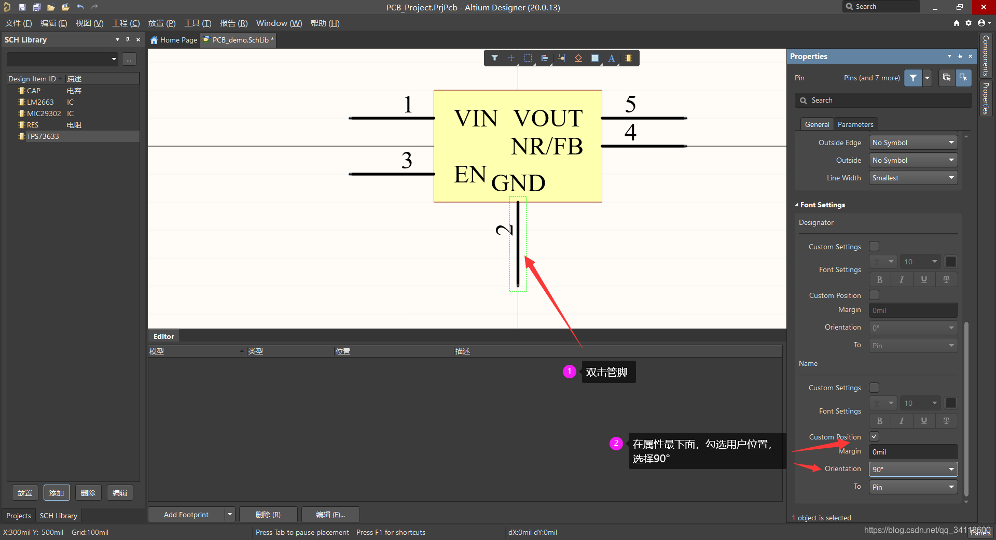996x540 pixels.
Task: Click the Save icon in title bar
Action: tap(22, 7)
